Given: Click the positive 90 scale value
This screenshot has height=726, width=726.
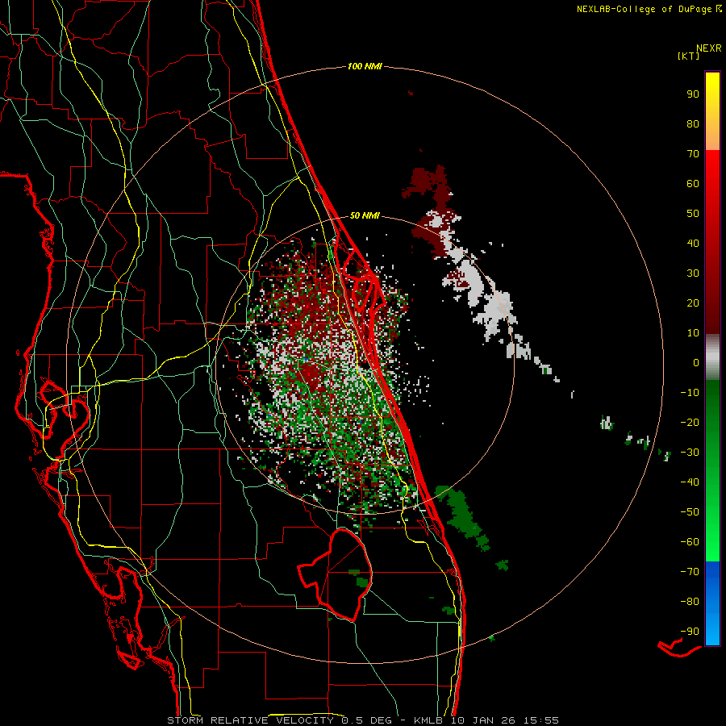Looking at the screenshot, I should (693, 94).
